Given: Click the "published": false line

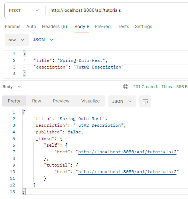Looking at the screenshot, I should tap(58, 132).
